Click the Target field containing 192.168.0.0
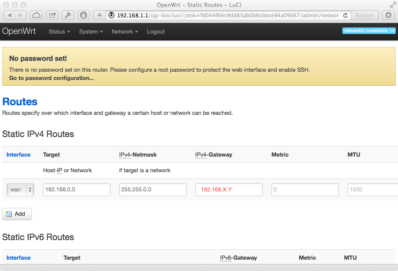 [x=77, y=190]
